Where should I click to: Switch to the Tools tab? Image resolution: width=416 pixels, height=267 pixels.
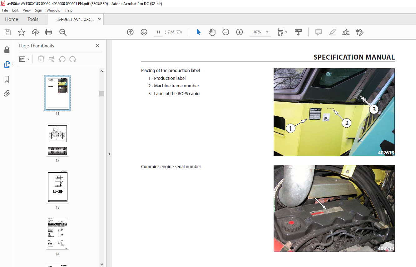(x=33, y=19)
